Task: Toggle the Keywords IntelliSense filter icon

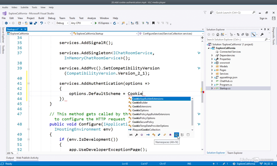Action: 182,135
